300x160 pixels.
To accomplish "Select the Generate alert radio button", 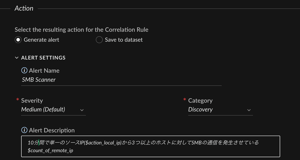I will point(18,40).
